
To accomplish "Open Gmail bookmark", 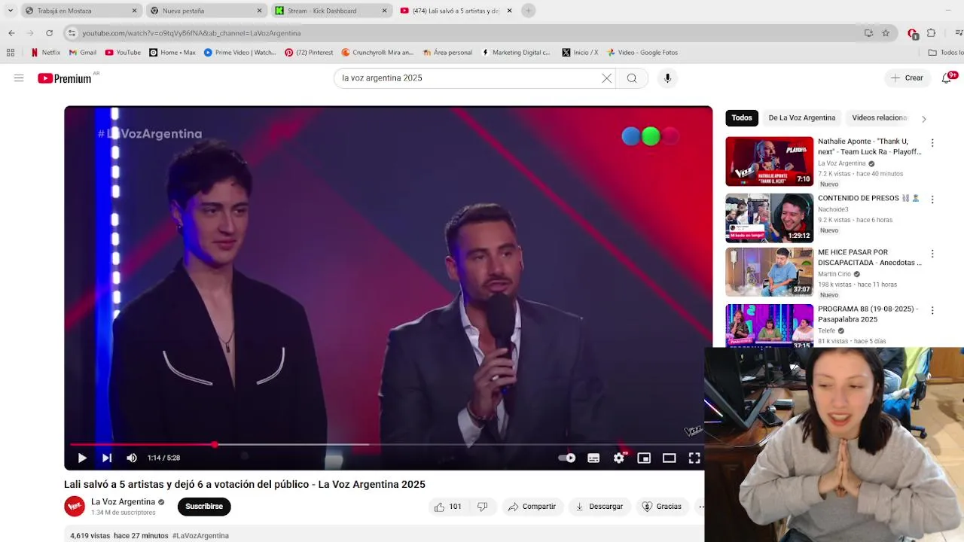I will (x=82, y=53).
